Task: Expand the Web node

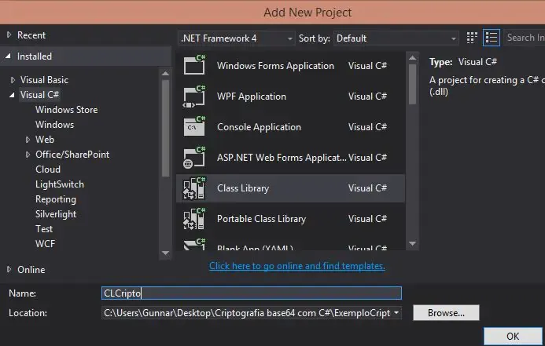Action: point(28,140)
